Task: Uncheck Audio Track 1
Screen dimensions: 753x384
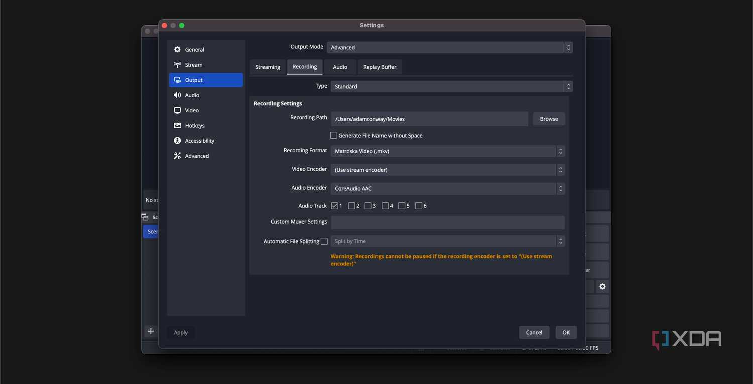Action: 334,206
